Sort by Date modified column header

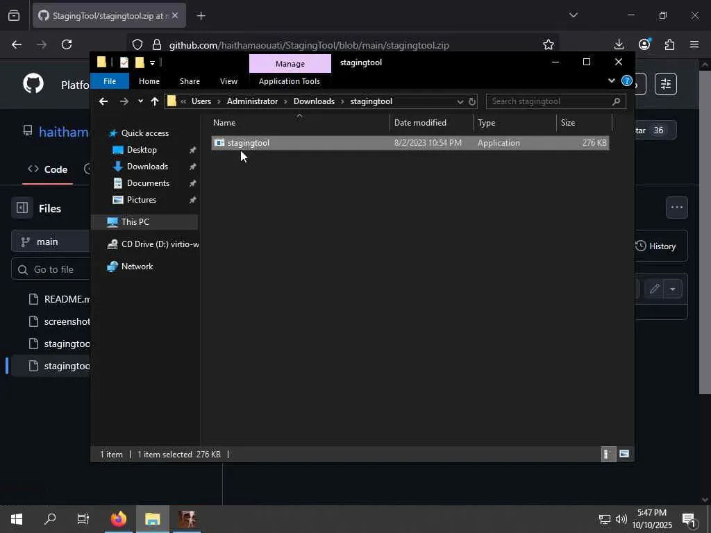pyautogui.click(x=430, y=123)
